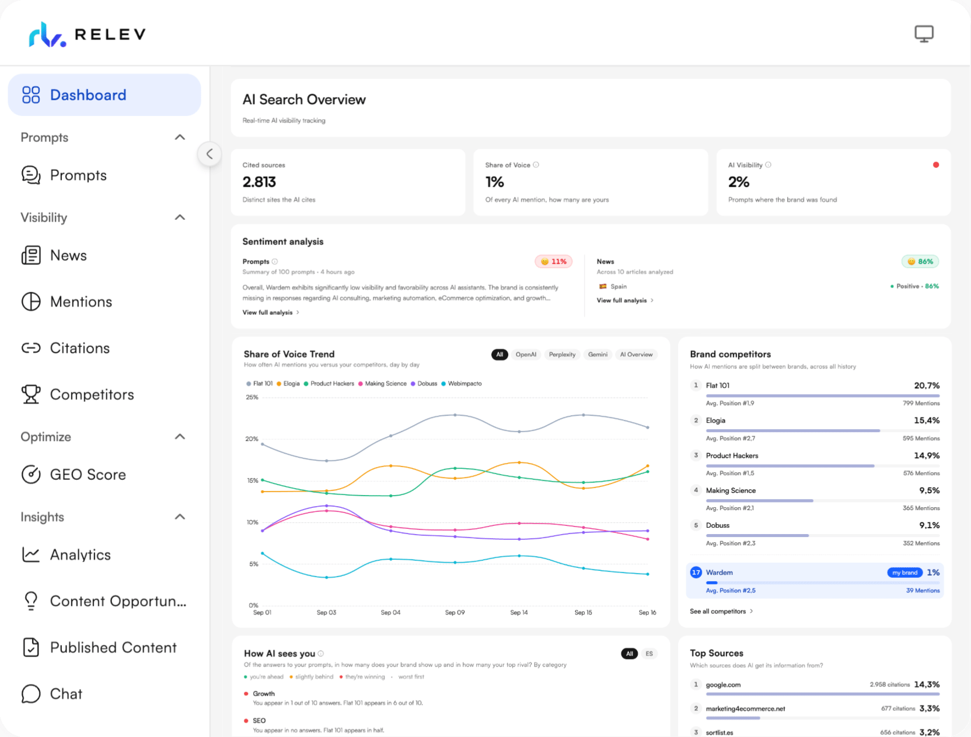Click the Mentions pie chart icon
Viewport: 971px width, 737px height.
point(31,301)
